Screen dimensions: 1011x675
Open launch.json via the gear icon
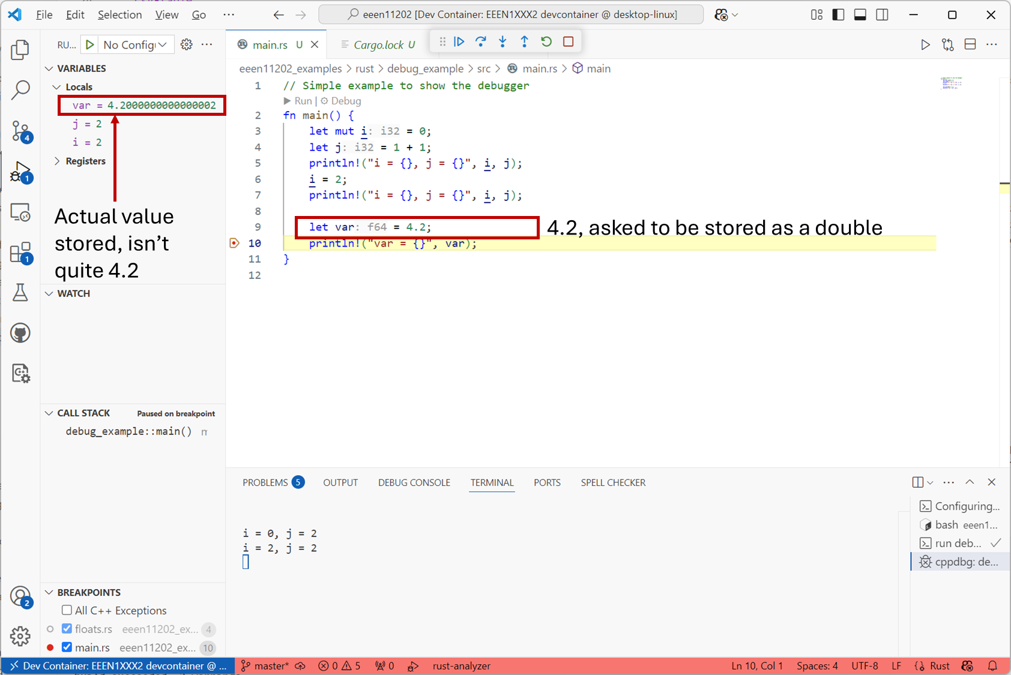tap(187, 44)
